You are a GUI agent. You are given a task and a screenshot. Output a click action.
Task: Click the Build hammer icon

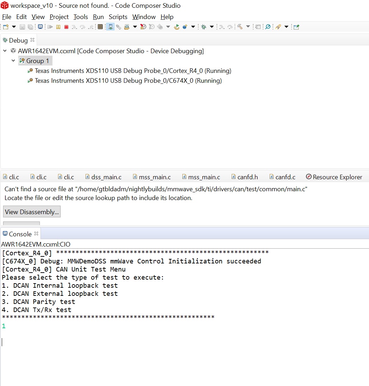240,27
